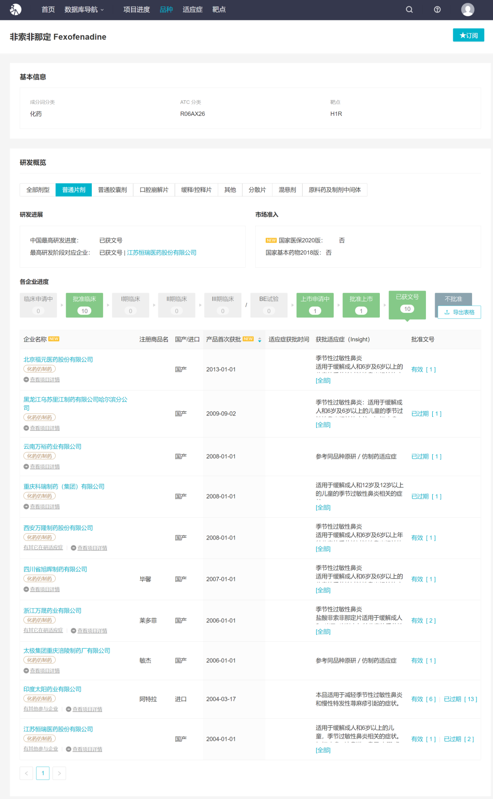Open 已过期 [ 13 ] approvals for 印度太阳药业

(x=461, y=699)
